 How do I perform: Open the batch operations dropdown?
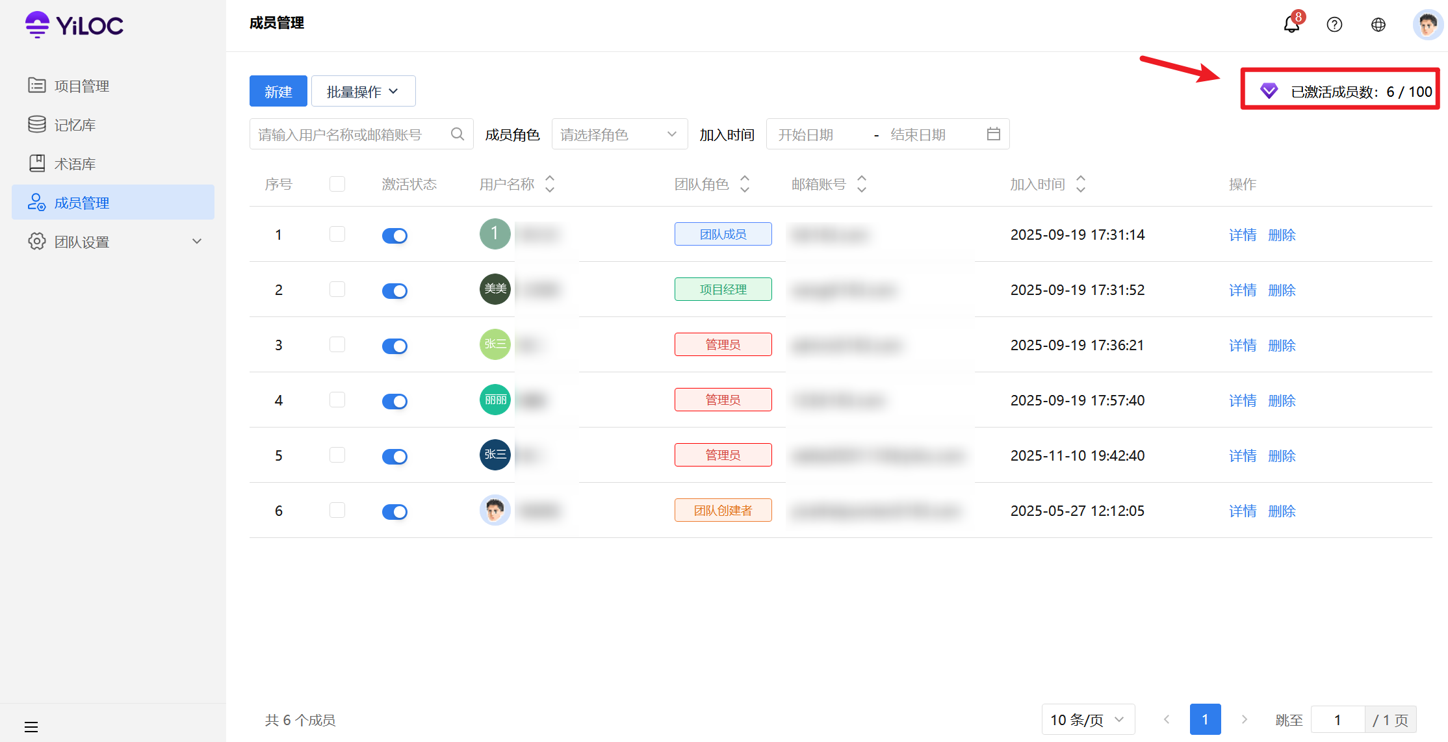[x=363, y=92]
